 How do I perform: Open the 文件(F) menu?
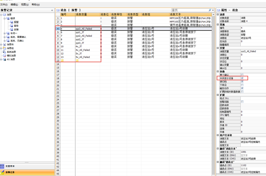[x=4, y=5]
